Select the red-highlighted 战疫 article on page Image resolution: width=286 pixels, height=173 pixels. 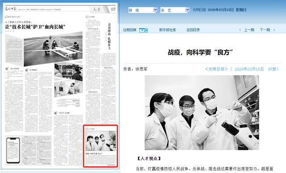[101, 146]
